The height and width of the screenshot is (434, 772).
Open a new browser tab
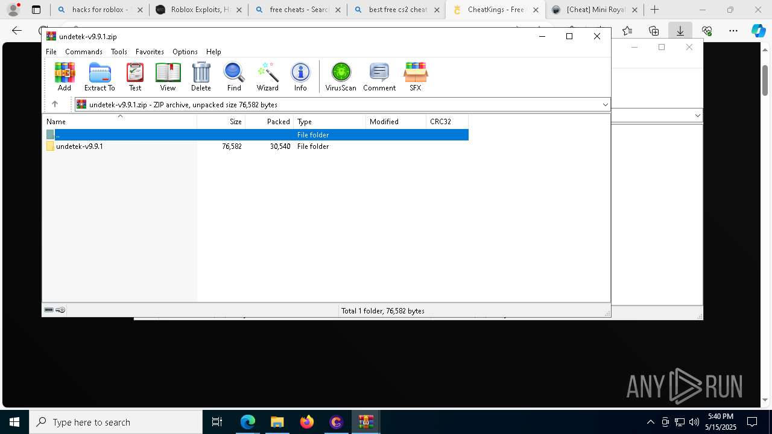(655, 10)
